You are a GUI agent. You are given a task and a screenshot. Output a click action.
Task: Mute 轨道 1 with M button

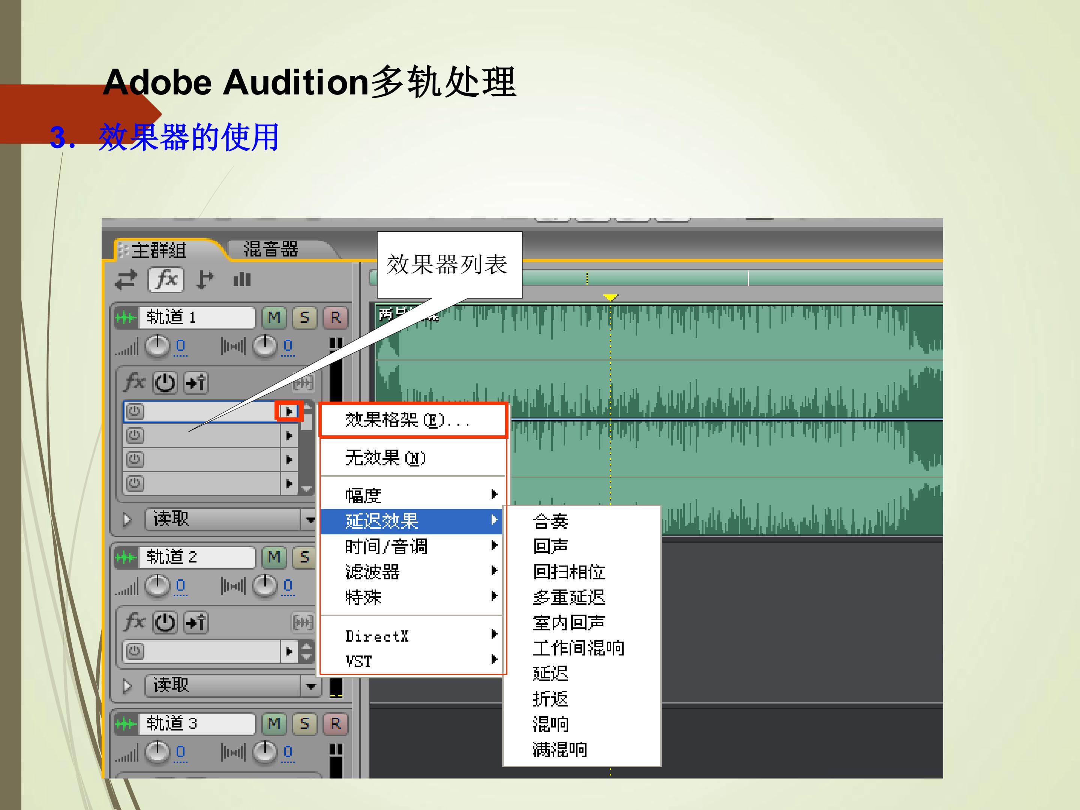pos(274,318)
